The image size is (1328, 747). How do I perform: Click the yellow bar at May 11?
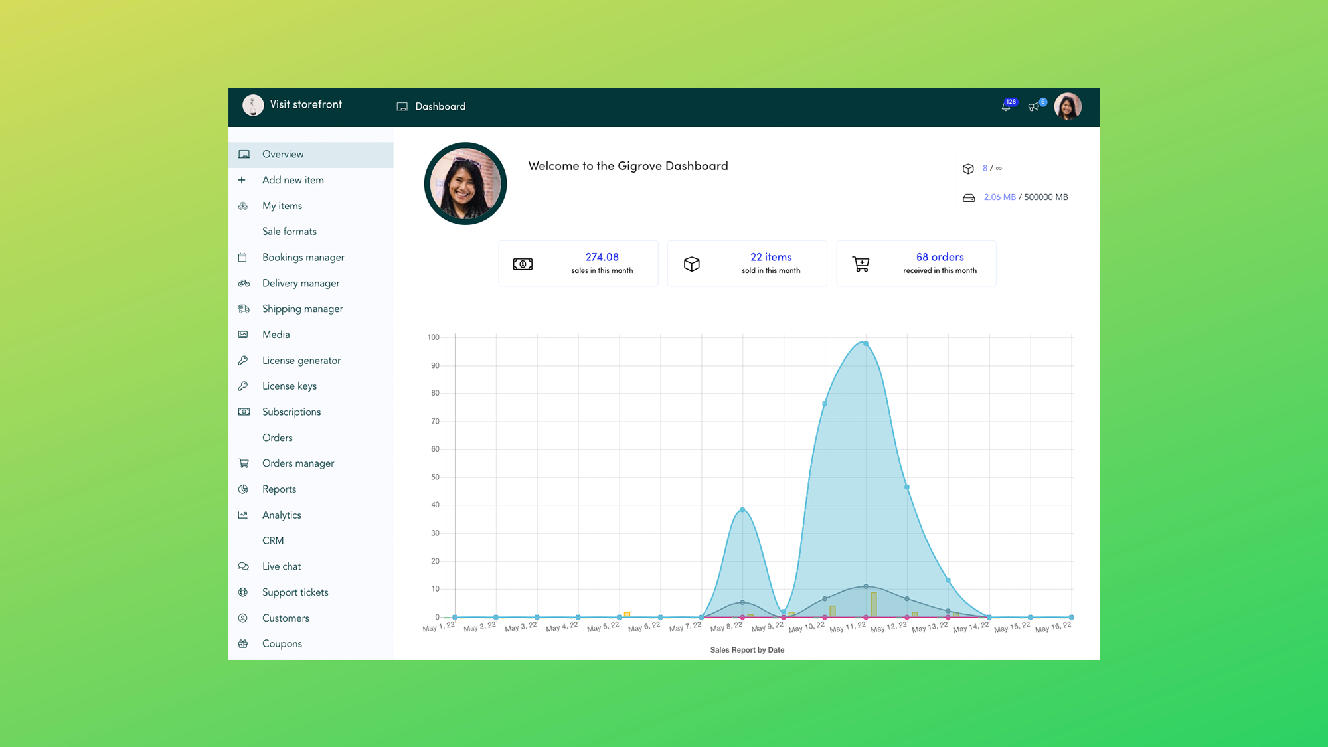coord(874,604)
